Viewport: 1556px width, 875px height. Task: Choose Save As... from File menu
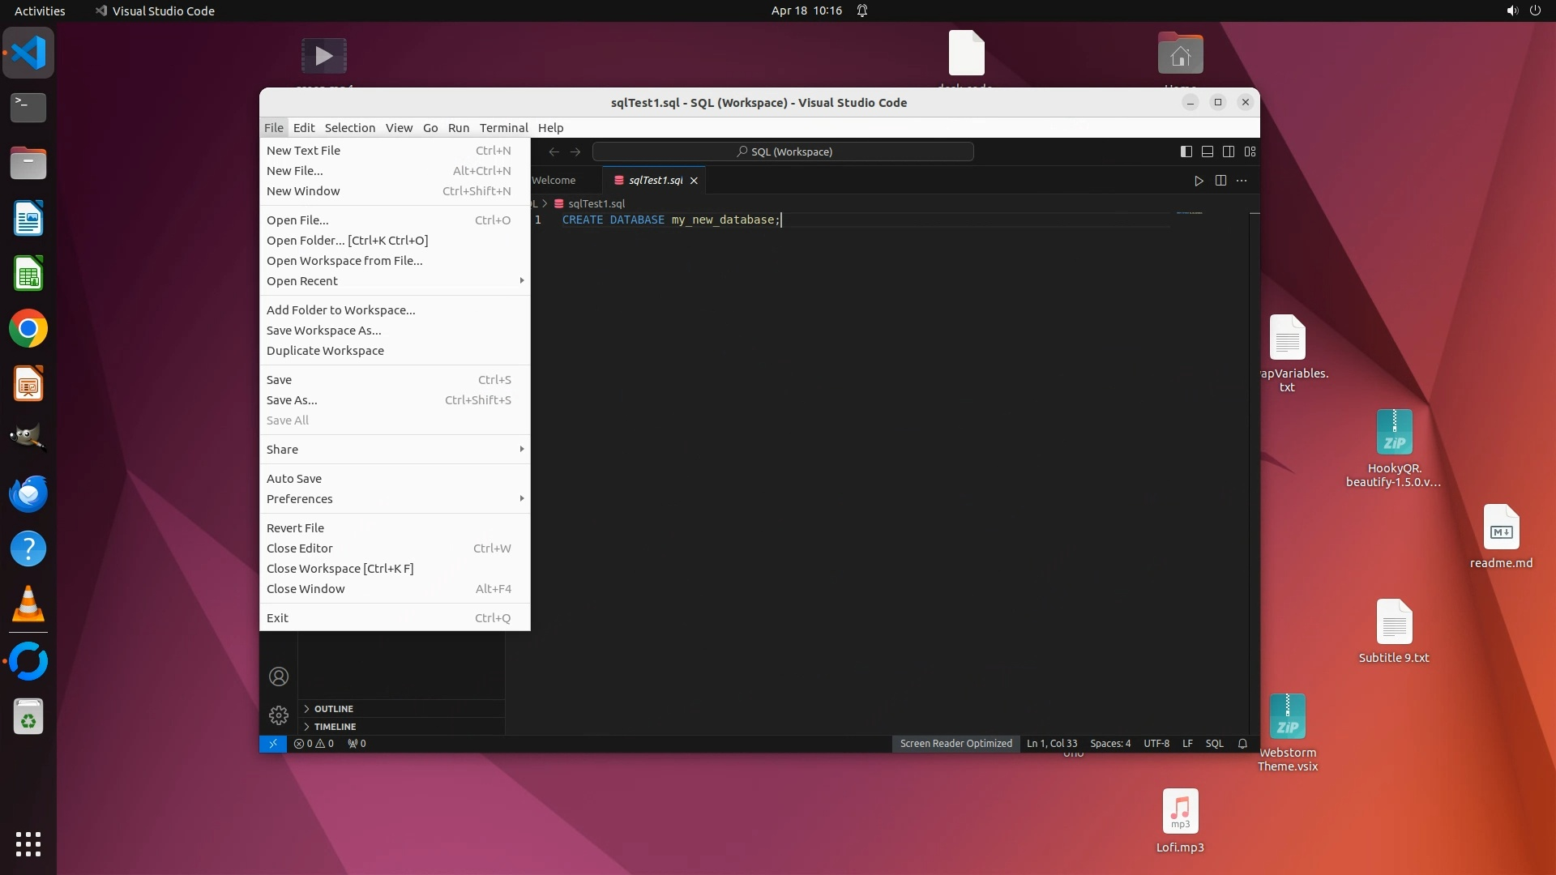point(292,400)
